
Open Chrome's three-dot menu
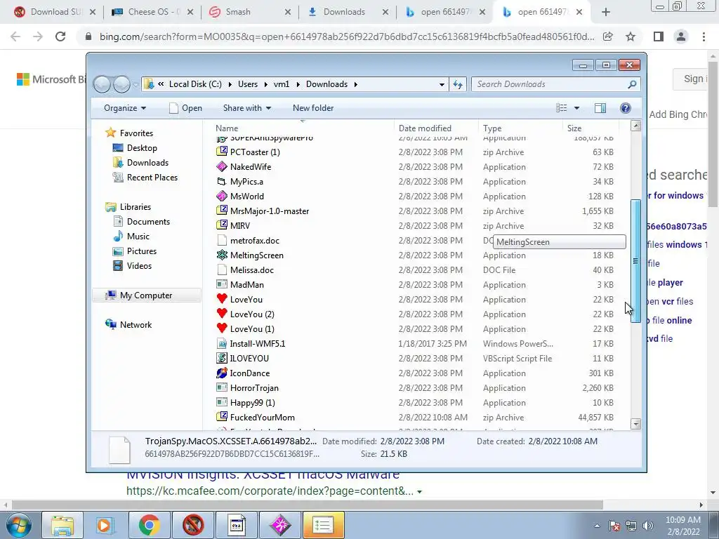point(704,36)
